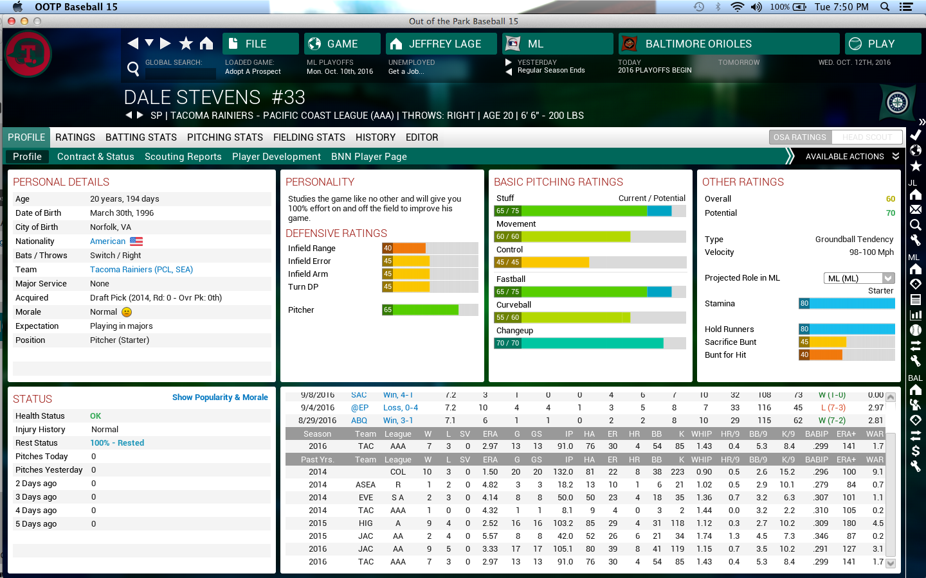Click Show Popularity & Morale link
The image size is (926, 578).
tap(220, 398)
